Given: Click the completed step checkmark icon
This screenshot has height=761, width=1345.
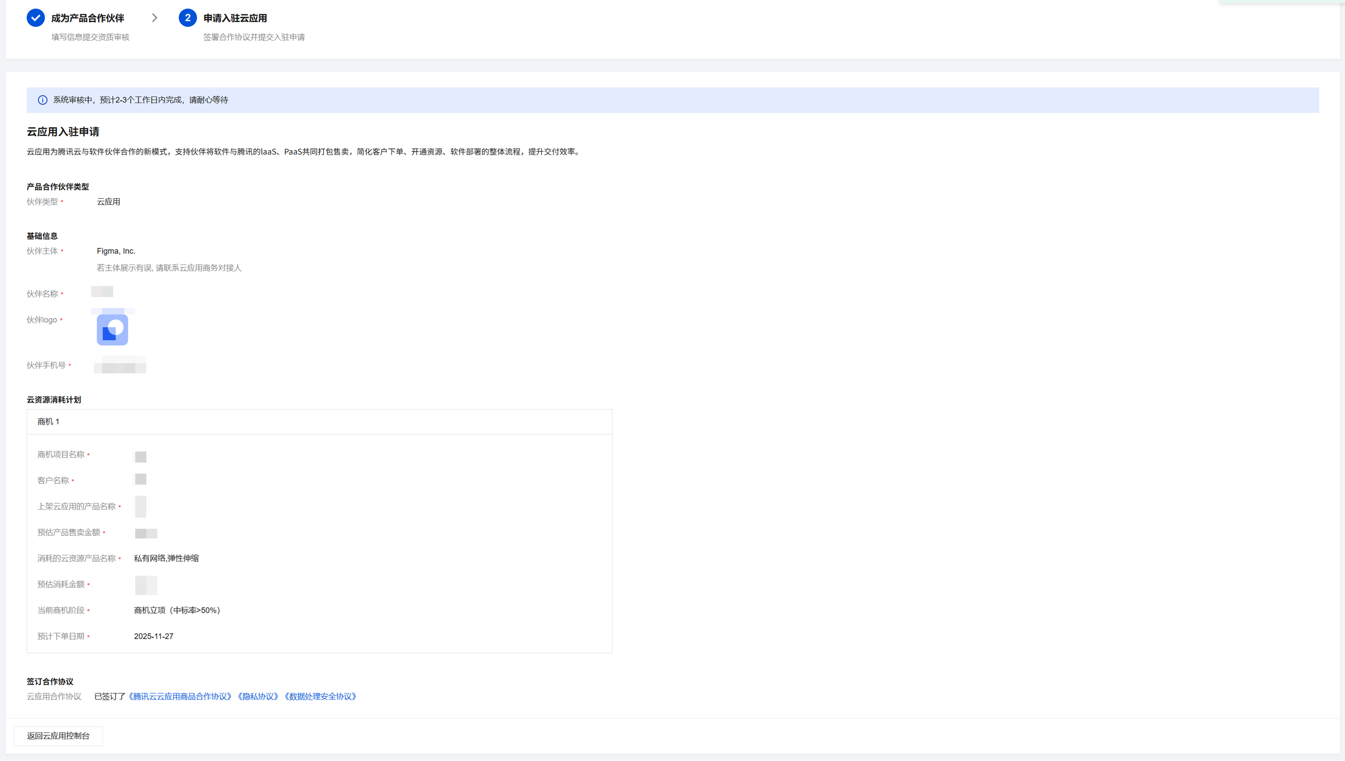Looking at the screenshot, I should tap(35, 18).
